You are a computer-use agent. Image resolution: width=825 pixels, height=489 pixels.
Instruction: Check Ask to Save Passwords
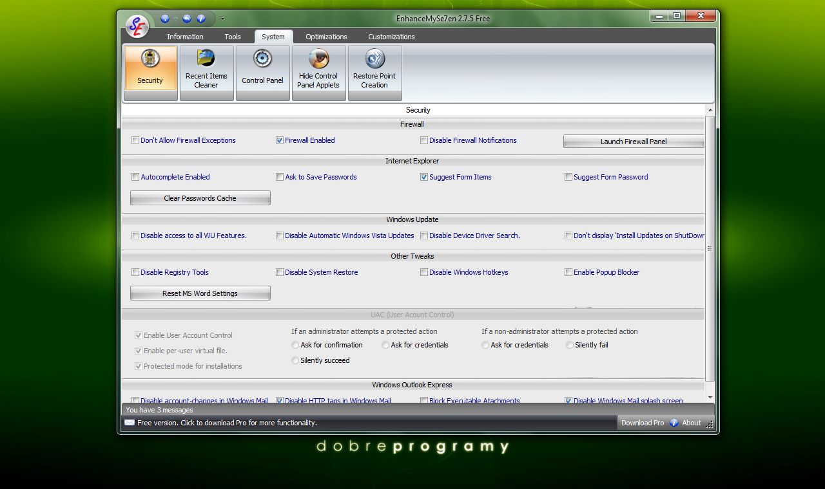[280, 177]
